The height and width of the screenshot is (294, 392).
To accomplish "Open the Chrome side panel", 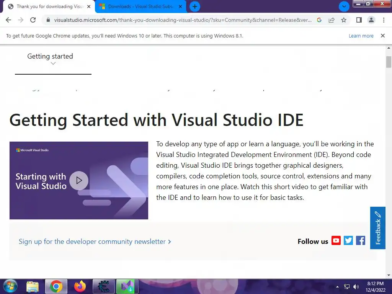I will (359, 20).
